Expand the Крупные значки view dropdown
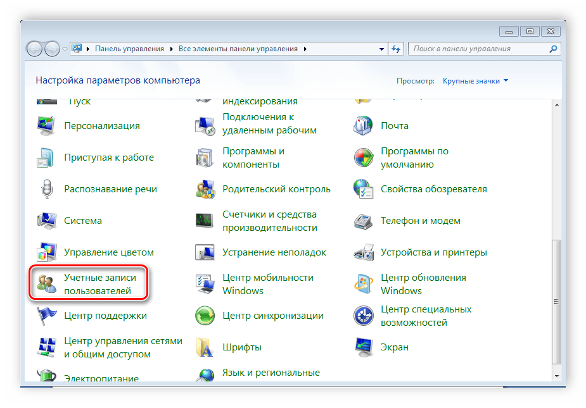This screenshot has width=586, height=408. (x=475, y=81)
